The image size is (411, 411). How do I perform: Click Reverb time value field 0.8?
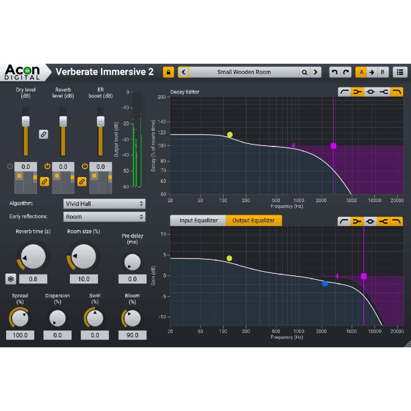pyautogui.click(x=33, y=279)
